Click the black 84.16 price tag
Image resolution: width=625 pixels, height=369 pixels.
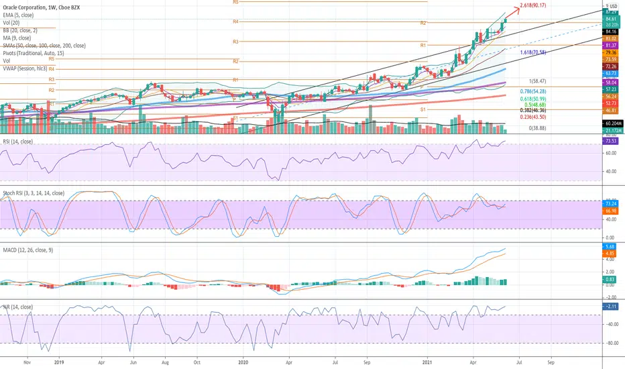pyautogui.click(x=611, y=32)
